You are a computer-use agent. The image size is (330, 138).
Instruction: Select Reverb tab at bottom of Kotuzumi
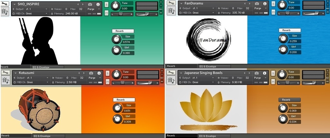coord(16,136)
